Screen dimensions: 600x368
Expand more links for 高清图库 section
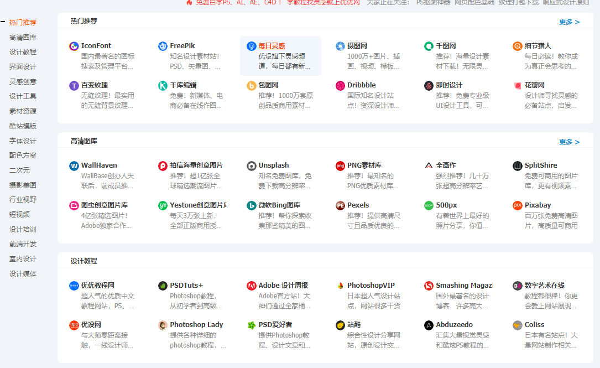pyautogui.click(x=569, y=142)
